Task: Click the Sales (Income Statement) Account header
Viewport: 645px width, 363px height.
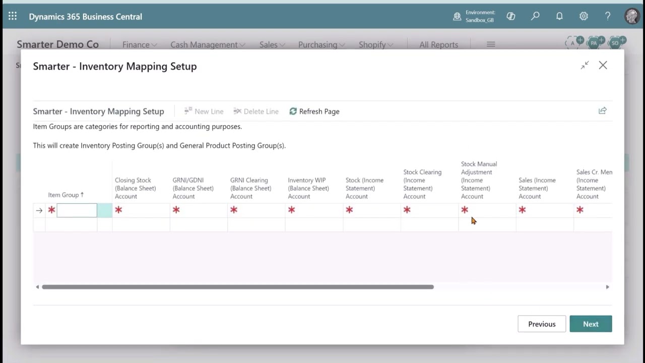Action: pyautogui.click(x=537, y=188)
